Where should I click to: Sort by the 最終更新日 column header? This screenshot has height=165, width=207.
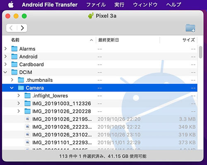point(108,40)
